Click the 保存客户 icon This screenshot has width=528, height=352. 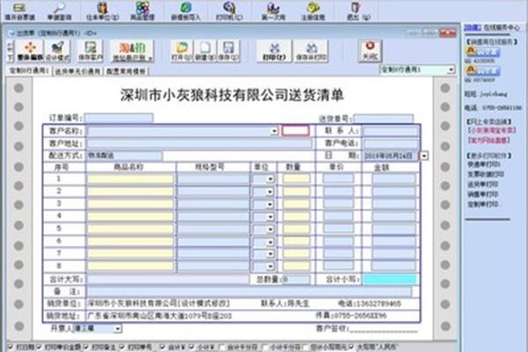coord(91,51)
